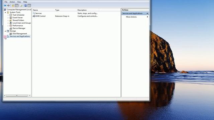The width and height of the screenshot is (214, 120).
Task: Click the Task Scheduler clock icon
Action: click(11, 15)
